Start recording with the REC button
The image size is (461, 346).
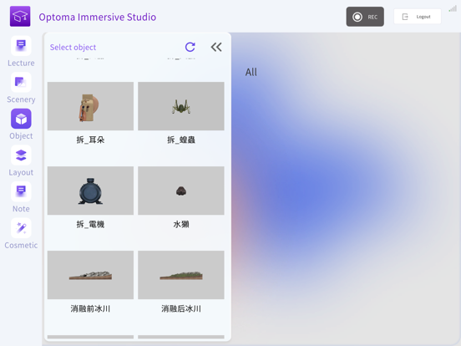pos(365,17)
